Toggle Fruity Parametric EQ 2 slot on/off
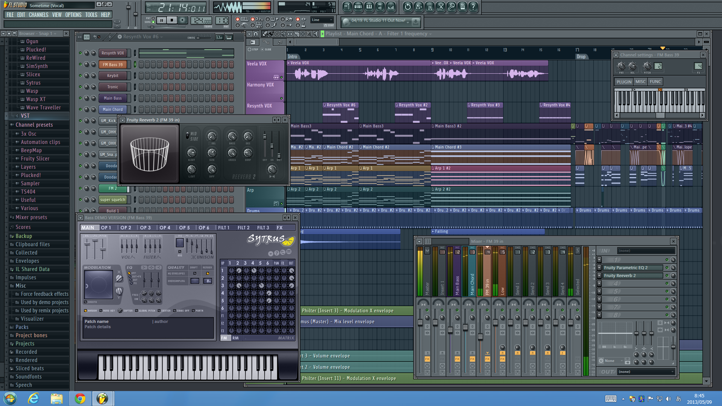This screenshot has width=722, height=406. (667, 268)
